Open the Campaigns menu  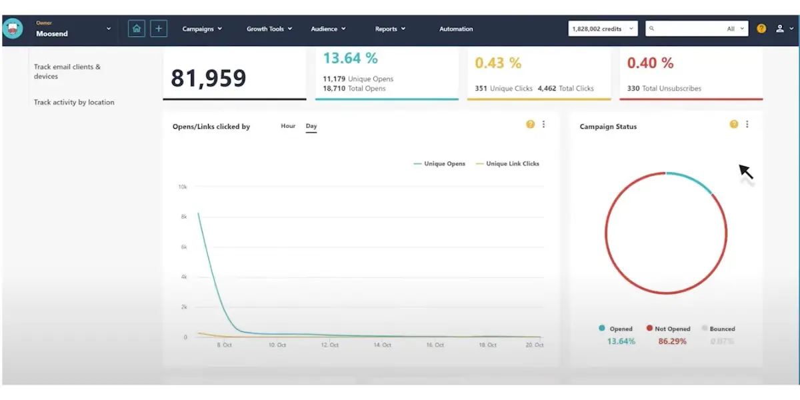(202, 29)
